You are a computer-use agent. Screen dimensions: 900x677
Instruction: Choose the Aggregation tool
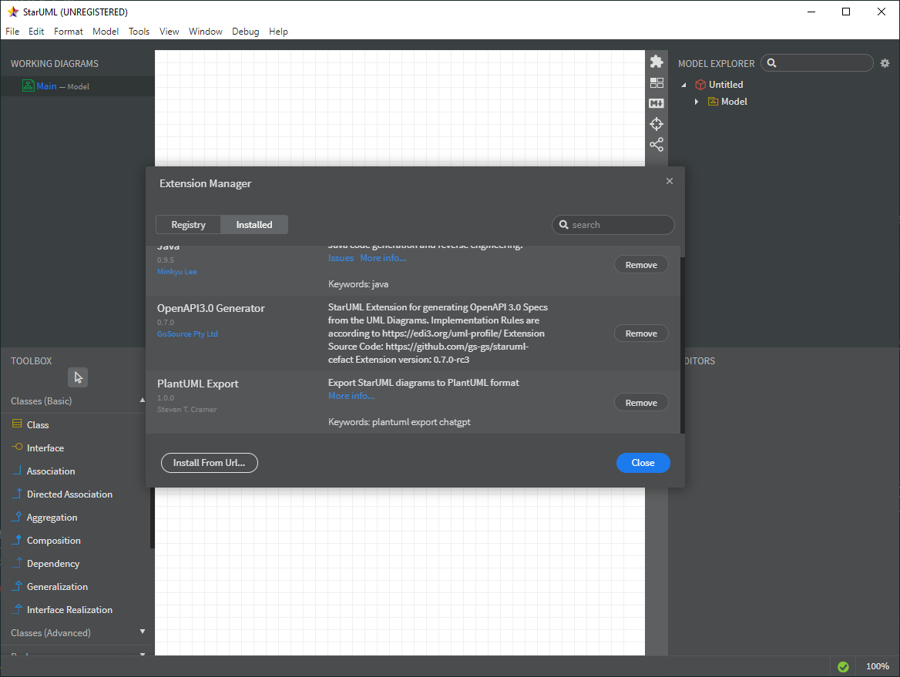pos(52,518)
